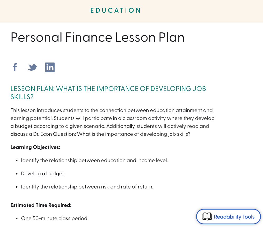The height and width of the screenshot is (228, 263).
Task: Select the EDUCATION category label
Action: 116,11
